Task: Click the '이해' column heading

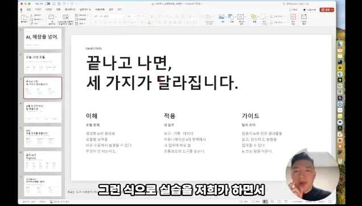Action: (92, 116)
